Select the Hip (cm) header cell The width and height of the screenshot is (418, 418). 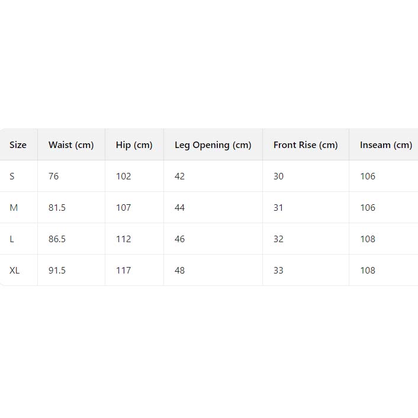tap(134, 145)
